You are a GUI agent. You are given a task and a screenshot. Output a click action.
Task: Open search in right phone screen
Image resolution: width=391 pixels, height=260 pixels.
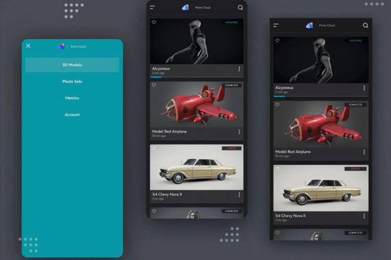(x=366, y=25)
